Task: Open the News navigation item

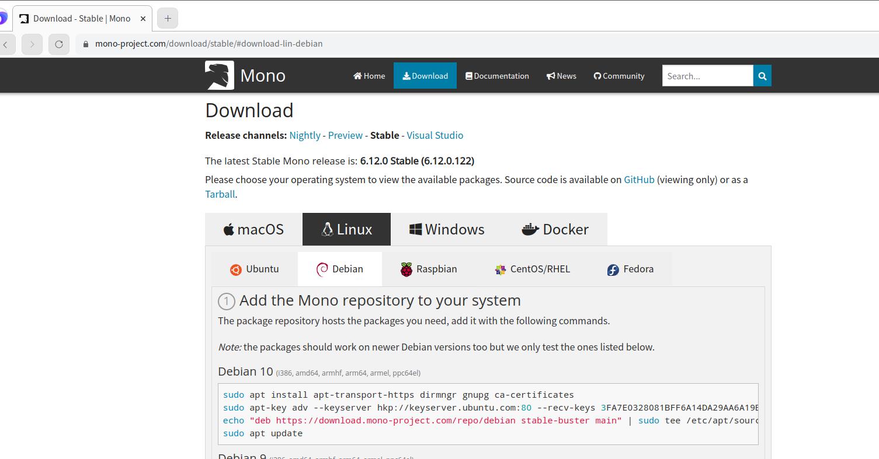Action: tap(561, 76)
